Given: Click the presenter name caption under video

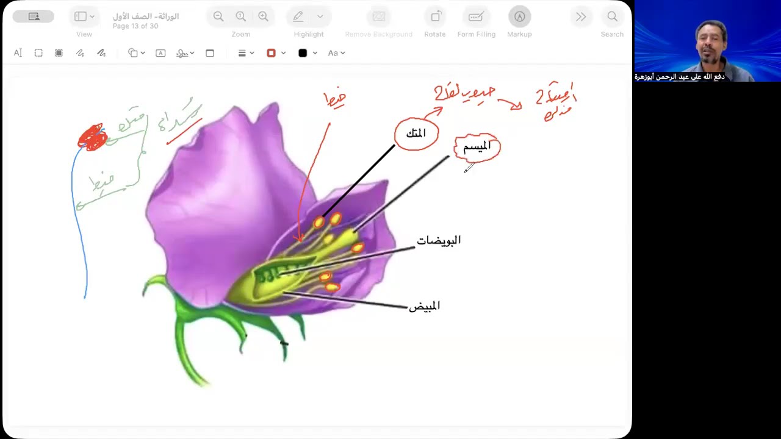Looking at the screenshot, I should tap(680, 77).
